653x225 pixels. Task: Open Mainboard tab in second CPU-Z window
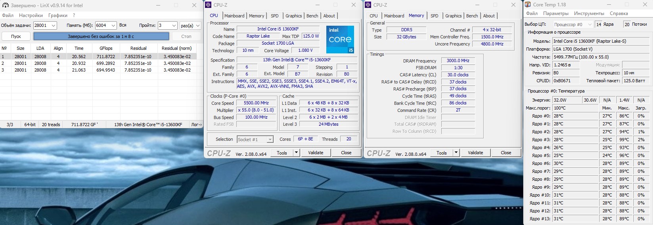[x=394, y=16]
